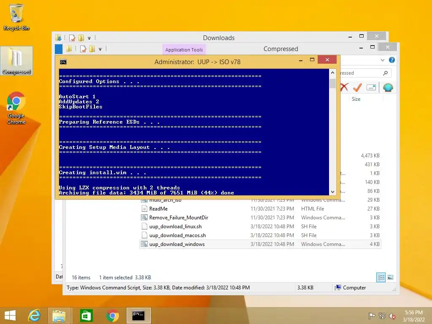Screen dimensions: 432x324
Task: Select uup_download_linux.sh file
Action: point(260,227)
